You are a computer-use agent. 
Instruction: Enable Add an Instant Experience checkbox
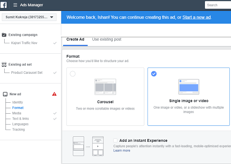[x=115, y=141]
